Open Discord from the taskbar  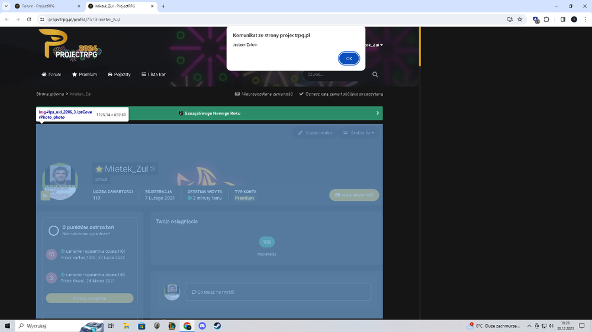coord(202,326)
